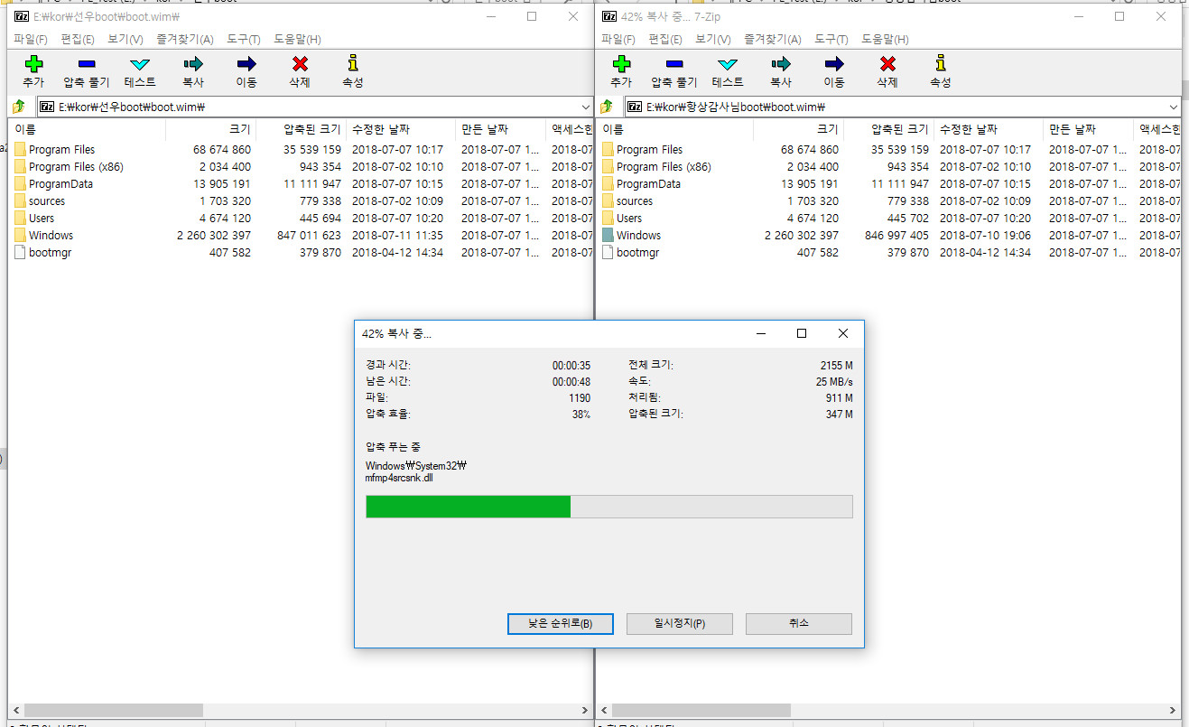This screenshot has width=1189, height=727.
Task: Open the address path dropdown in right window
Action: pyautogui.click(x=1172, y=107)
